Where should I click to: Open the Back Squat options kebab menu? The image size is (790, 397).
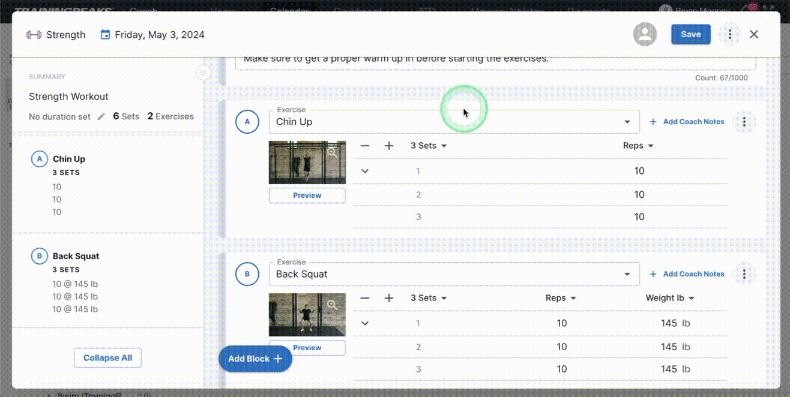(x=744, y=274)
